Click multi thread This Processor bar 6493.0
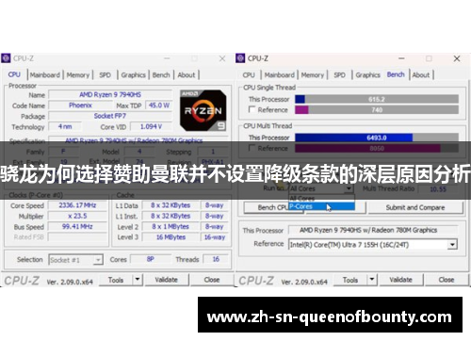This screenshot has height=341, width=471. pyautogui.click(x=377, y=138)
